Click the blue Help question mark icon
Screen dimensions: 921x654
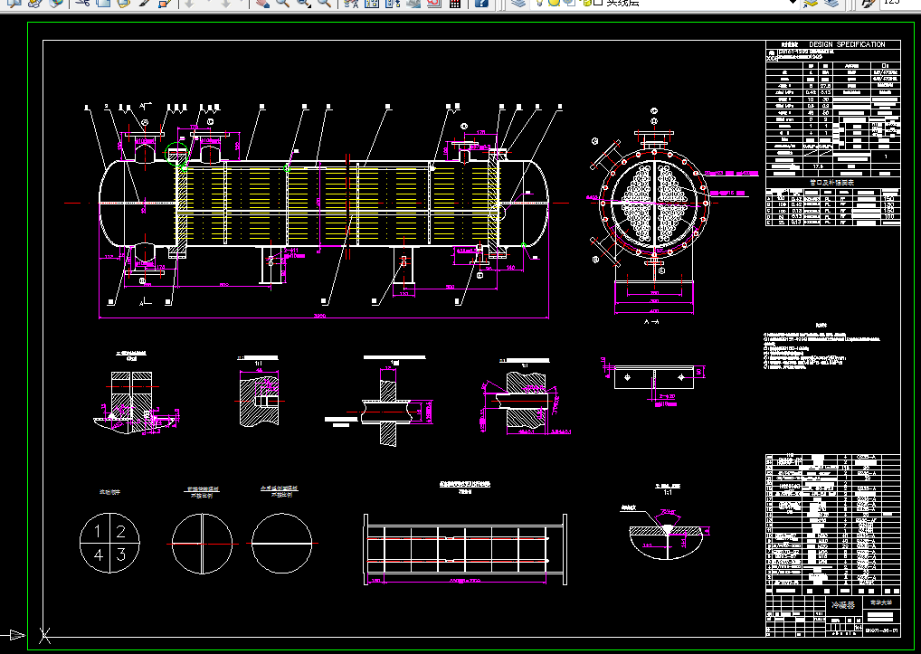(481, 3)
